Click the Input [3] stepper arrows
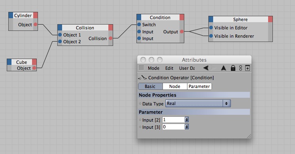The height and width of the screenshot is (154, 295). (x=187, y=127)
